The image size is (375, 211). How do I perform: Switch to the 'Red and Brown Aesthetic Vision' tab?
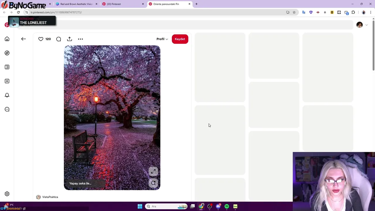[76, 4]
